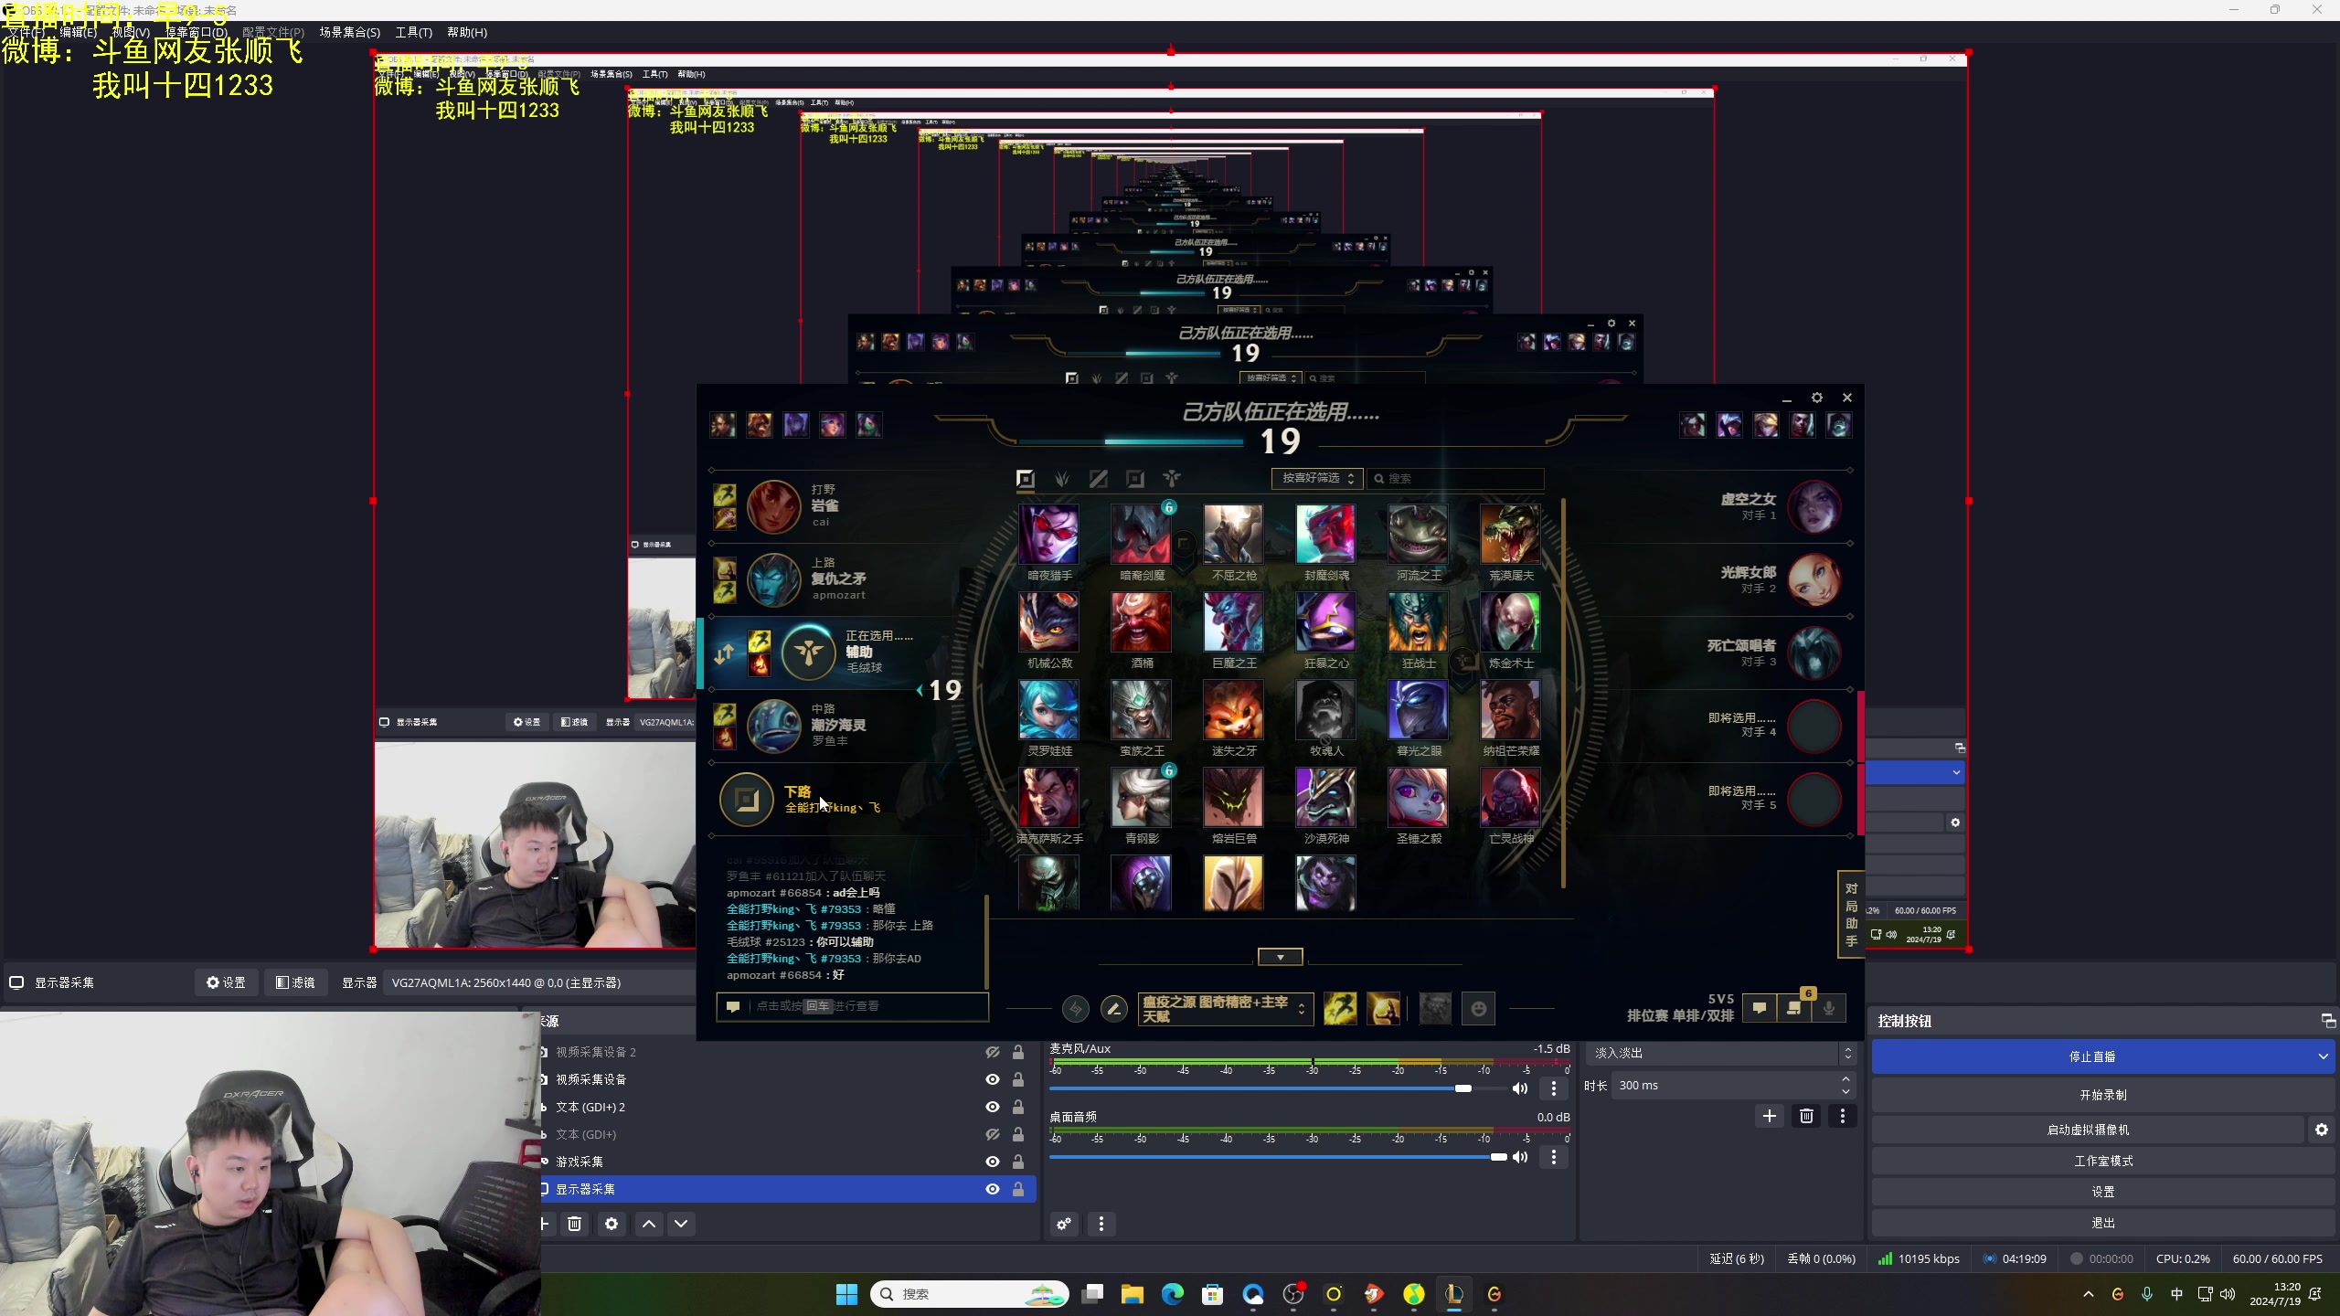Screen dimensions: 2340x1316
Task: Edit rune page with pencil icon
Action: point(1112,1009)
